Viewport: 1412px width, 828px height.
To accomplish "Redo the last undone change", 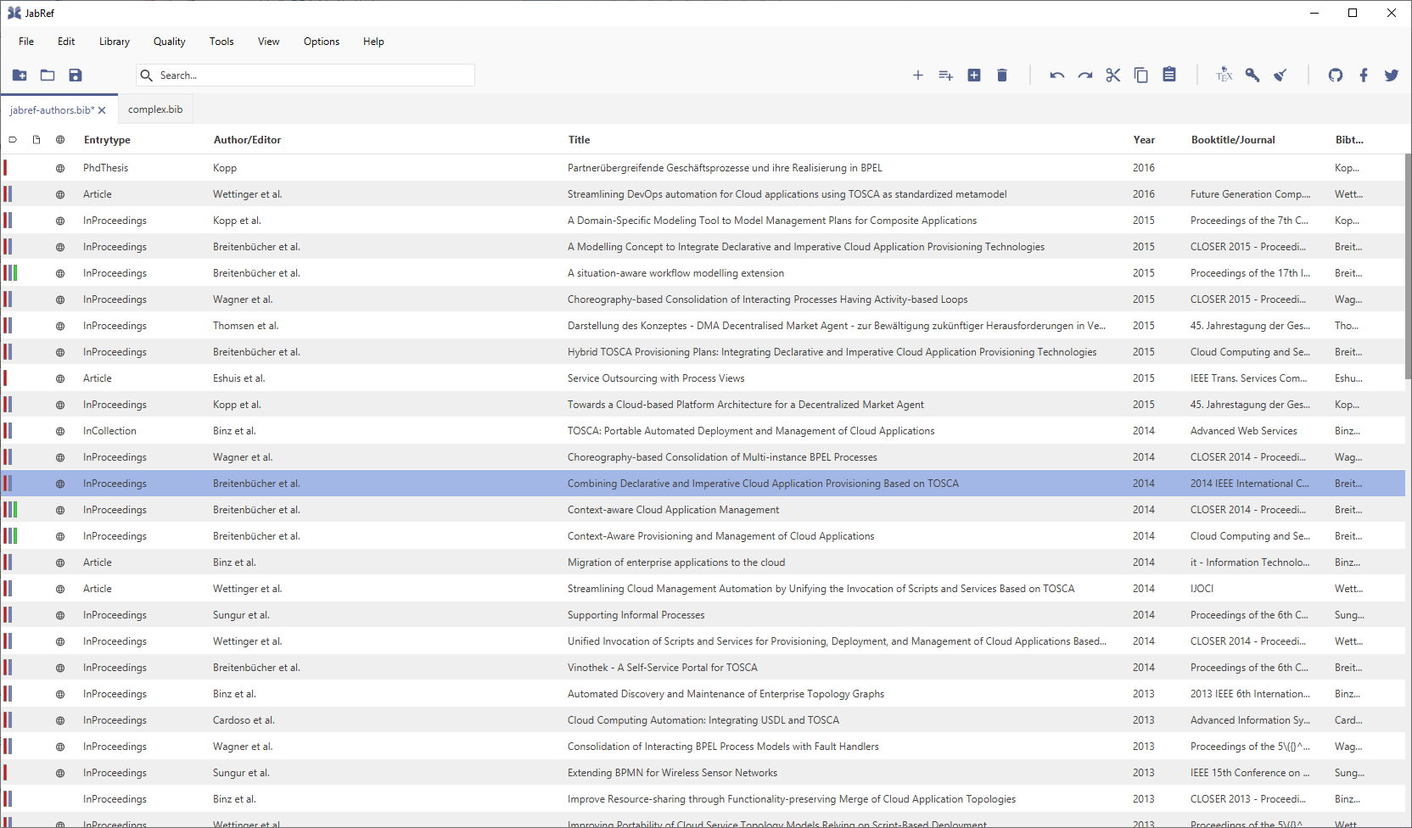I will 1085,76.
